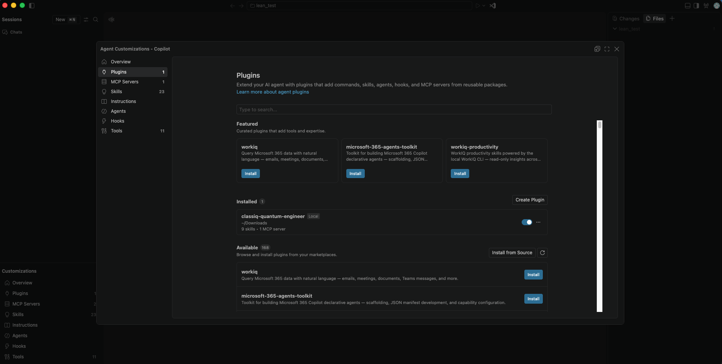
Task: Select Overview in the dialog sidebar
Action: pyautogui.click(x=133, y=62)
